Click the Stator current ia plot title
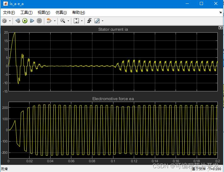Image resolution: width=224 pixels, height=172 pixels. pos(113,30)
